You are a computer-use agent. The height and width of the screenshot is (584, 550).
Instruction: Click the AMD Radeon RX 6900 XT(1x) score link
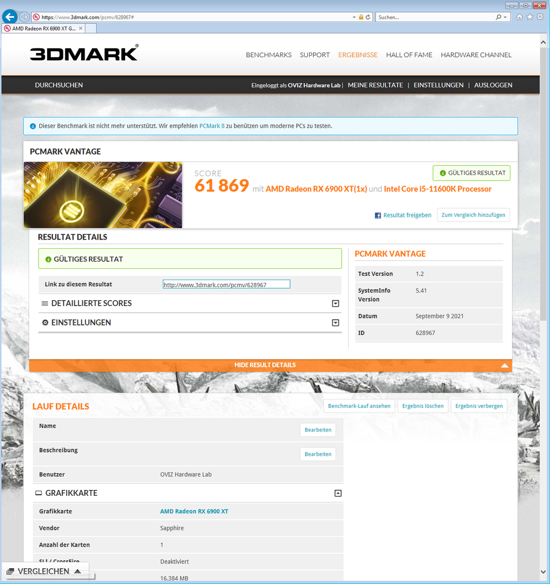tap(316, 189)
